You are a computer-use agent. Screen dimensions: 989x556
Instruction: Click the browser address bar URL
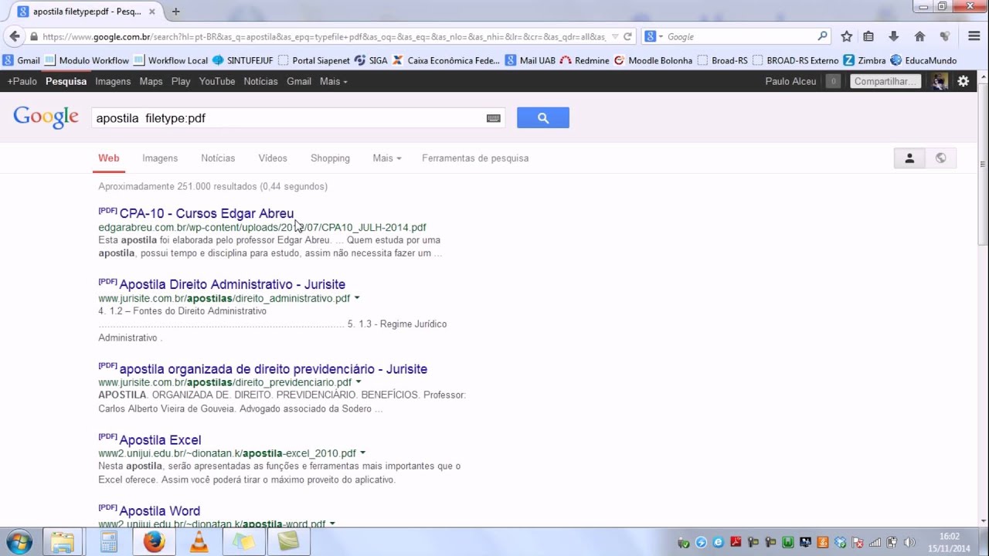[x=325, y=36]
